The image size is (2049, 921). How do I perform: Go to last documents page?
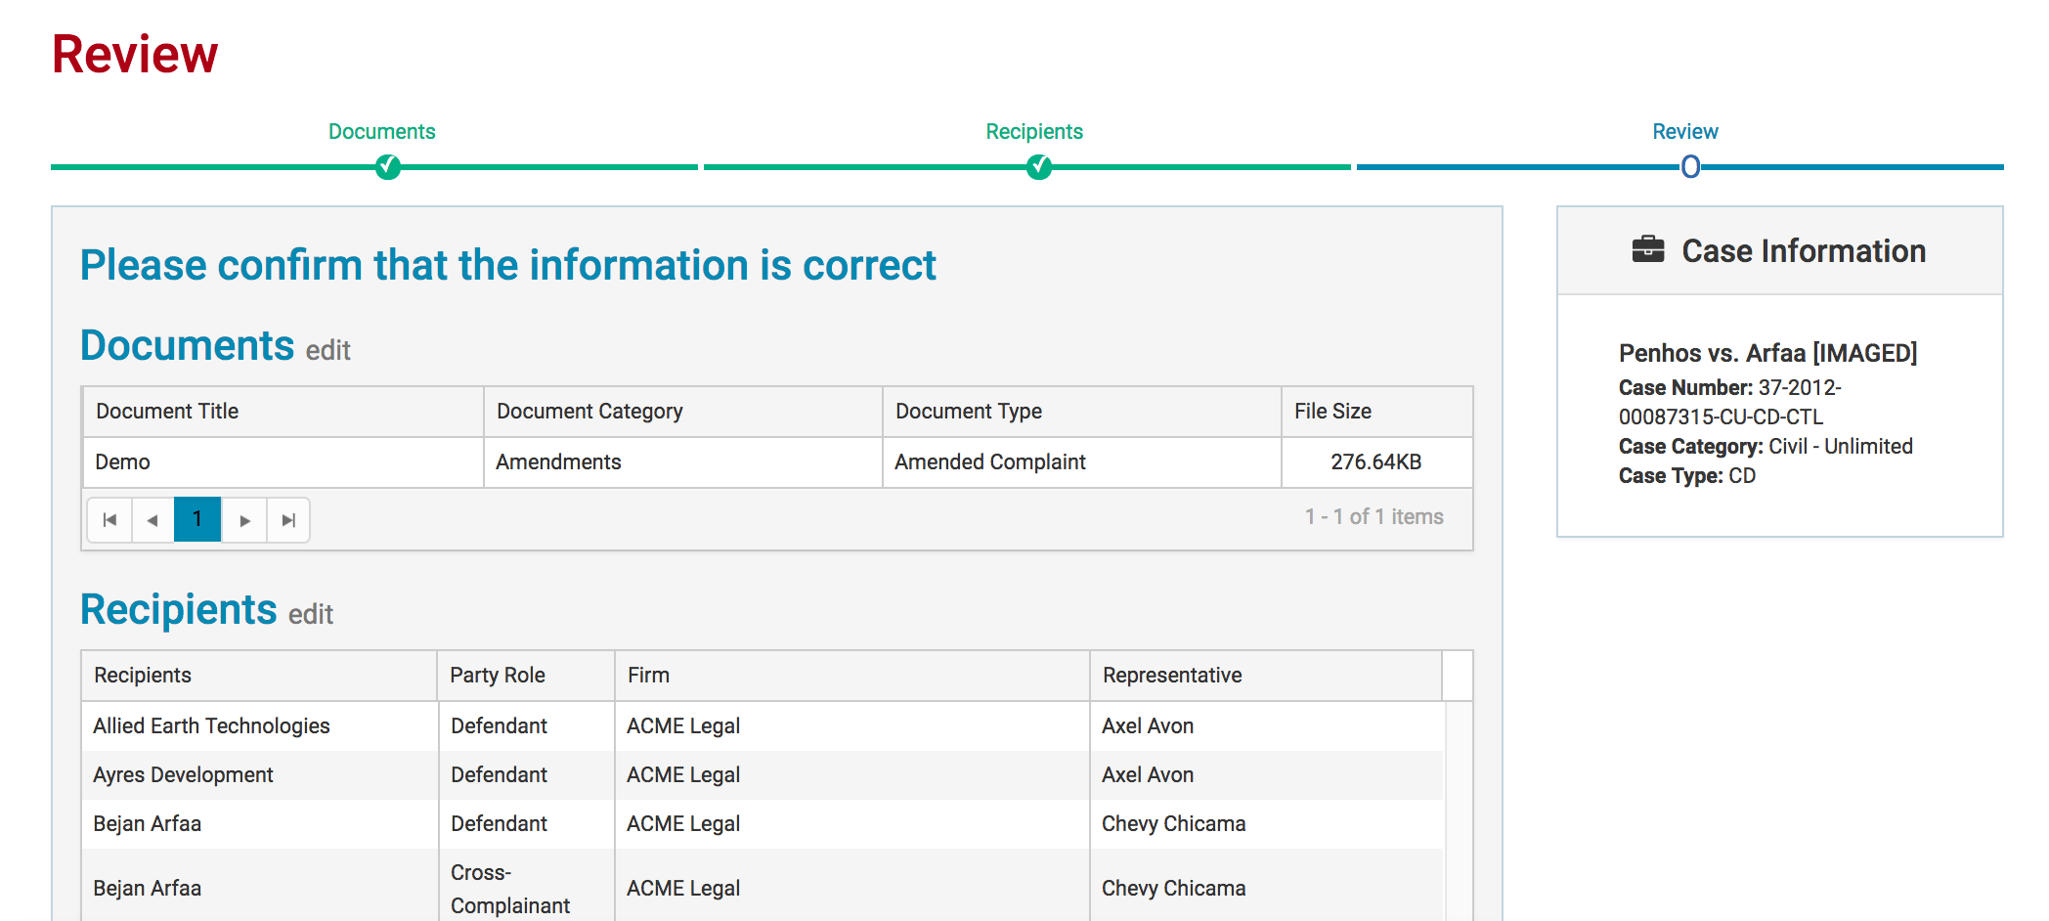(288, 520)
